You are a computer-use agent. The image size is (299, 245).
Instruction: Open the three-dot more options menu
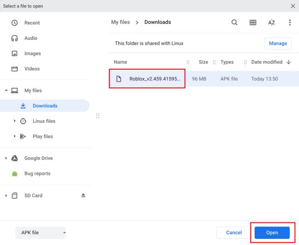point(290,22)
